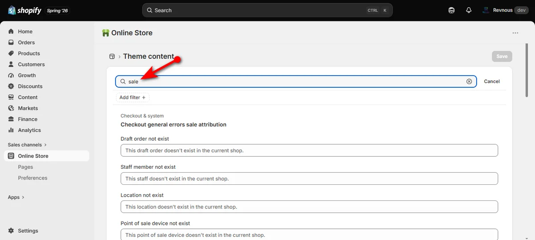Image resolution: width=535 pixels, height=240 pixels.
Task: Click the 'Theme content' title
Action: (x=148, y=56)
